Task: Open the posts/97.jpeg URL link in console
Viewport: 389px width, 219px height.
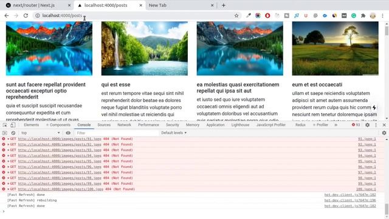Action: [60, 172]
